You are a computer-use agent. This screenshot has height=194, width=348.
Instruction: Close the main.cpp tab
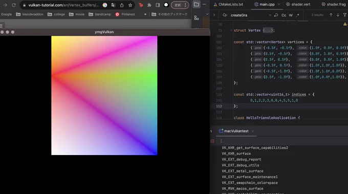(x=279, y=4)
